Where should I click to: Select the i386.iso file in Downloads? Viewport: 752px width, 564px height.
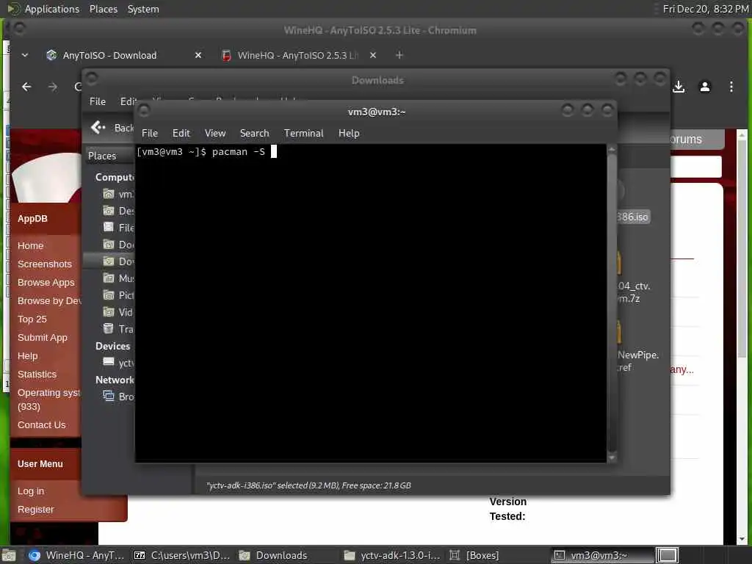tap(633, 217)
